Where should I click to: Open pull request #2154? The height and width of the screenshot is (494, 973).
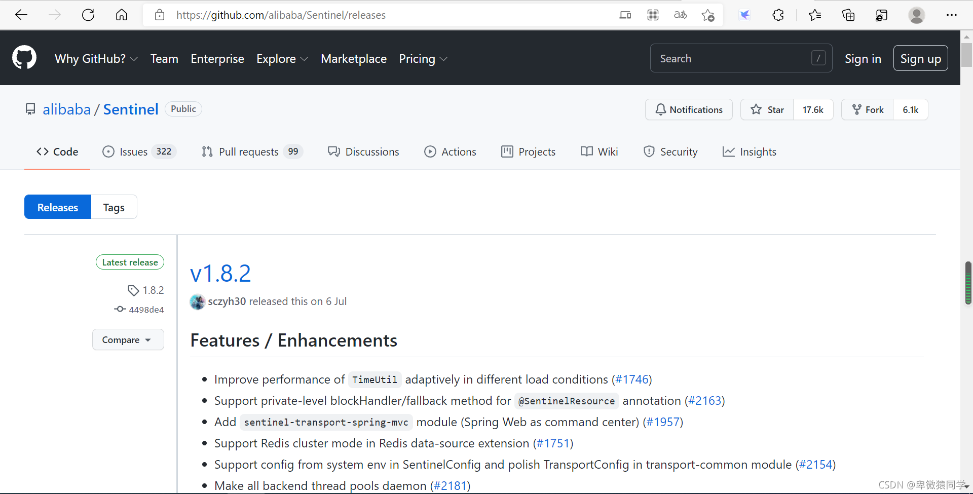(816, 464)
